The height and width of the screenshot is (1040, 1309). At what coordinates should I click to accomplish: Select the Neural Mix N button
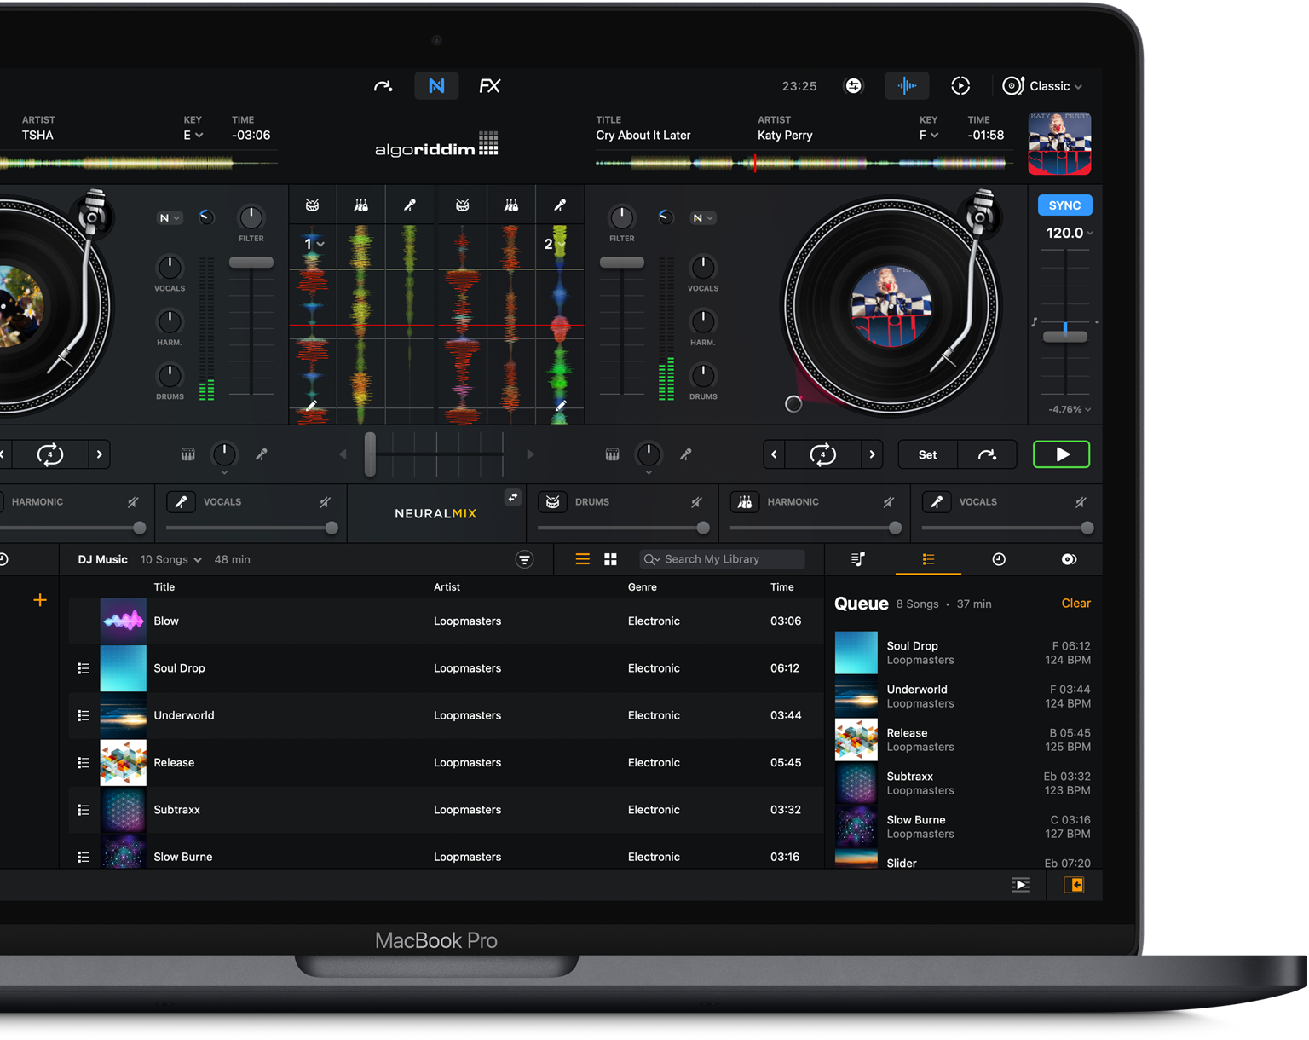tap(436, 86)
